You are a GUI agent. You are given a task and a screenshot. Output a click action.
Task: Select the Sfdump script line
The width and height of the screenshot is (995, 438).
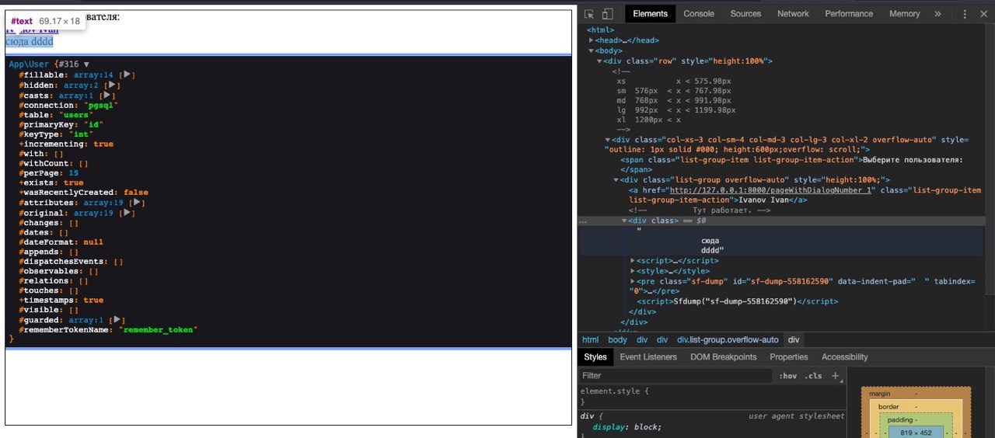pyautogui.click(x=738, y=301)
